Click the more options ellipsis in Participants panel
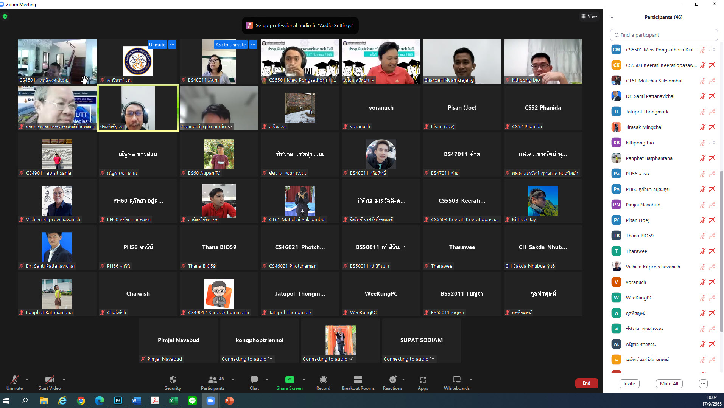This screenshot has height=408, width=724. [703, 383]
